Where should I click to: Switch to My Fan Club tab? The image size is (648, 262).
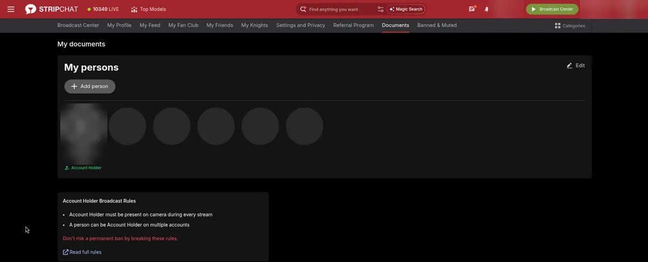point(183,25)
